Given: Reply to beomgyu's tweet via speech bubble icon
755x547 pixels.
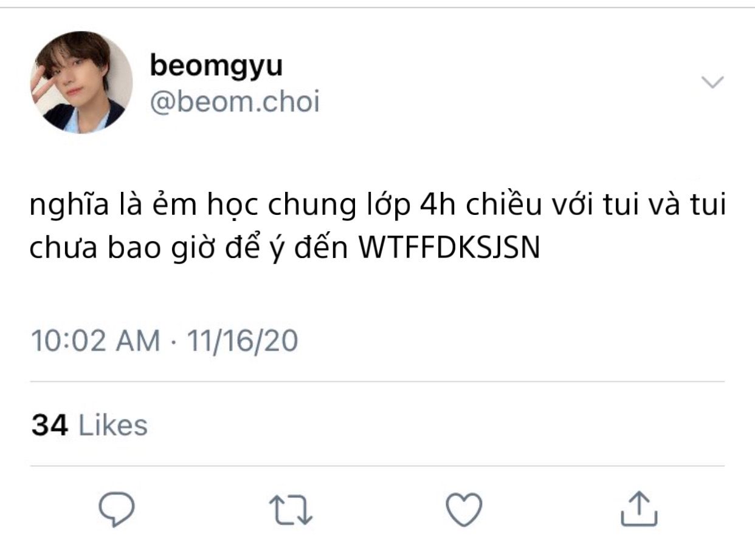Looking at the screenshot, I should pos(116,510).
